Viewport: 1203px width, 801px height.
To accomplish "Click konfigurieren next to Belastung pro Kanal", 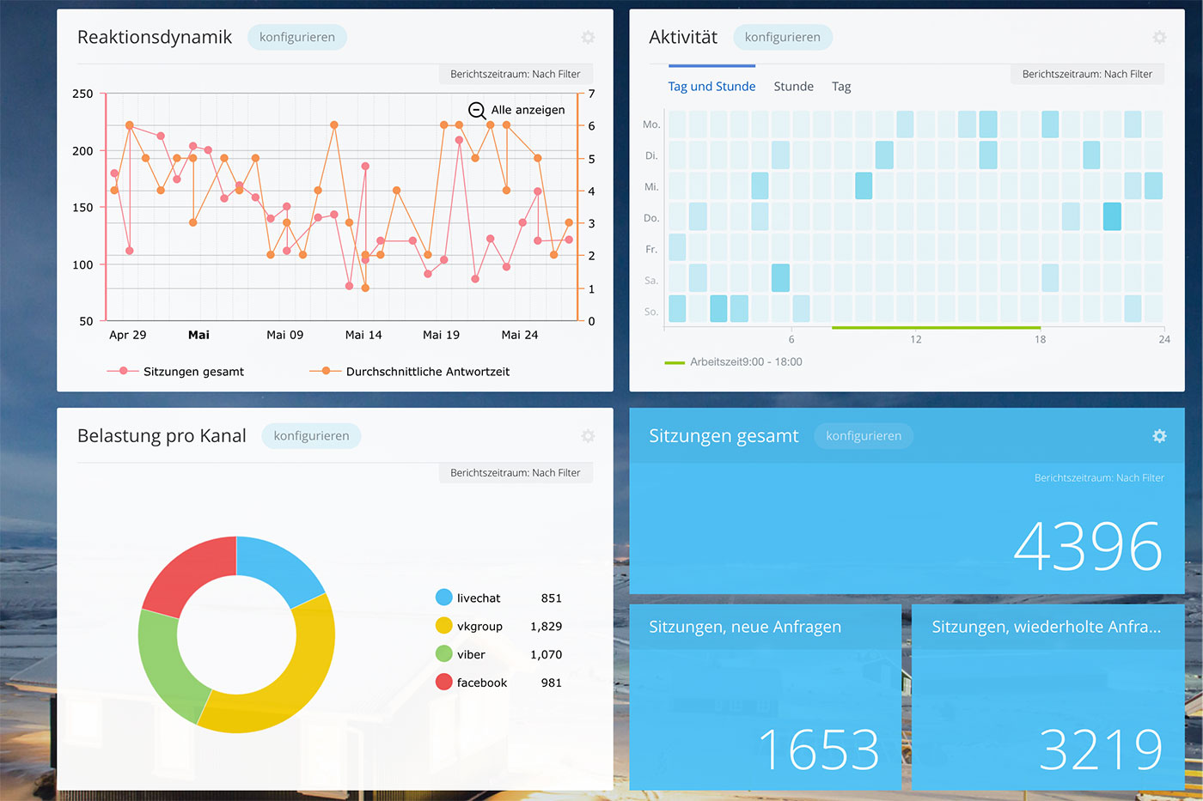I will pos(311,436).
